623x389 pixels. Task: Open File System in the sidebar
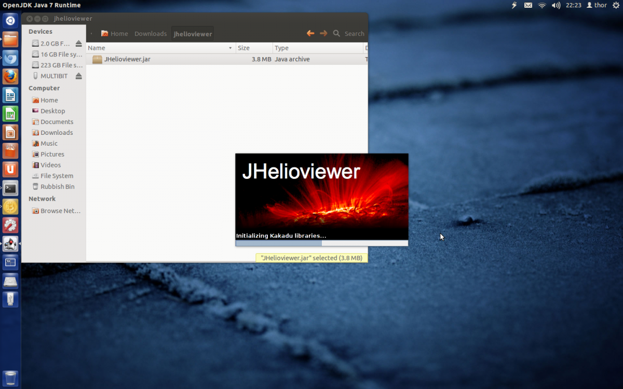(52, 176)
